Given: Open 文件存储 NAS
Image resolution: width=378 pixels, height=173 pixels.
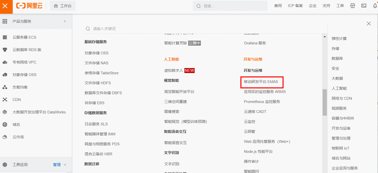Looking at the screenshot, I should pos(97,63).
